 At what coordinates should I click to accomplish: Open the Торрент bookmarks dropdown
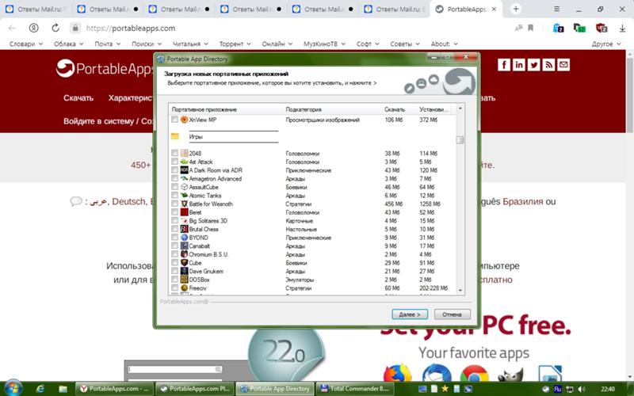click(x=235, y=44)
